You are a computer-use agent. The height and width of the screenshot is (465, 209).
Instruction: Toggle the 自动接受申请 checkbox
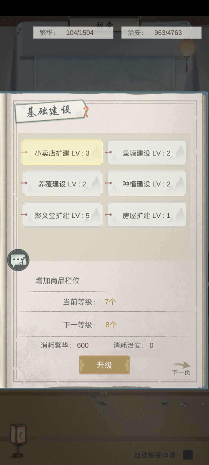pos(188,455)
